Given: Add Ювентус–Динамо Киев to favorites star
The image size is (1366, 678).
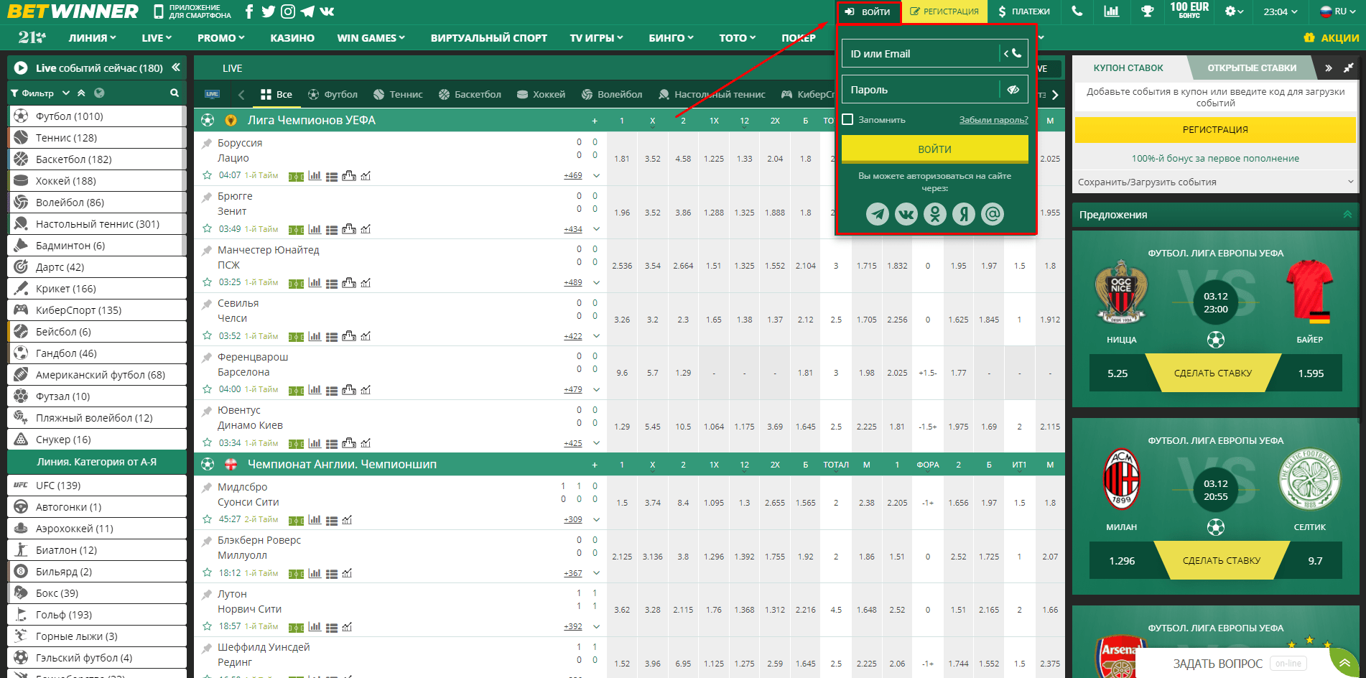Looking at the screenshot, I should [x=208, y=443].
